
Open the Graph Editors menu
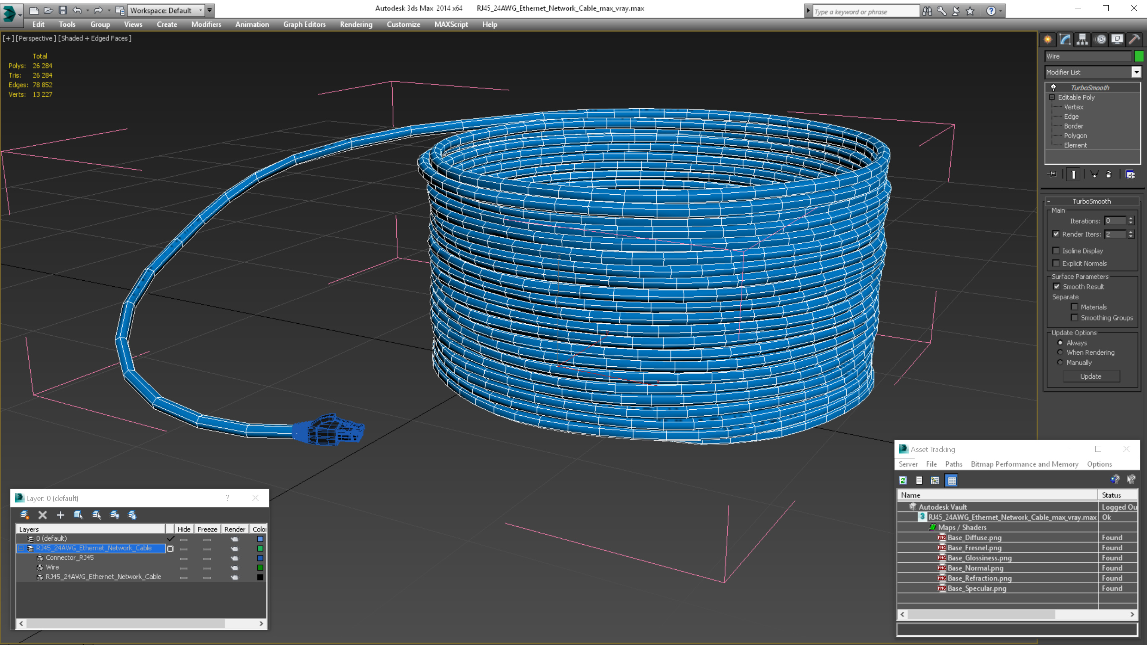tap(305, 24)
